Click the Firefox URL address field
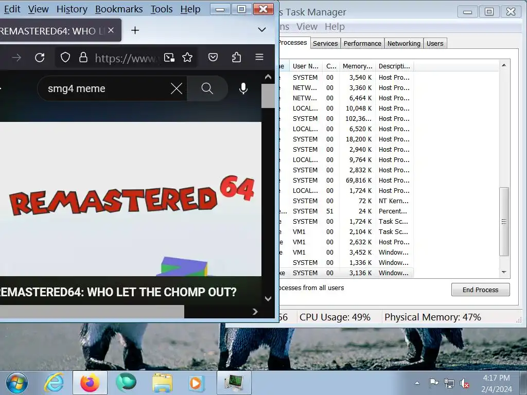The width and height of the screenshot is (527, 395). tap(126, 58)
